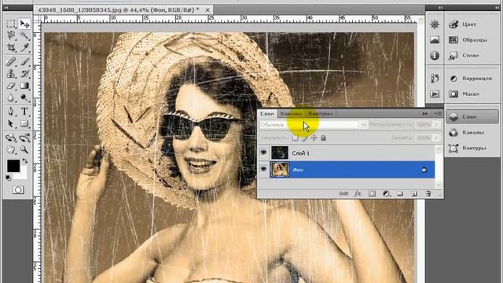Select the 3D Orbit camera tool
503x283 pixels.
tap(24, 138)
